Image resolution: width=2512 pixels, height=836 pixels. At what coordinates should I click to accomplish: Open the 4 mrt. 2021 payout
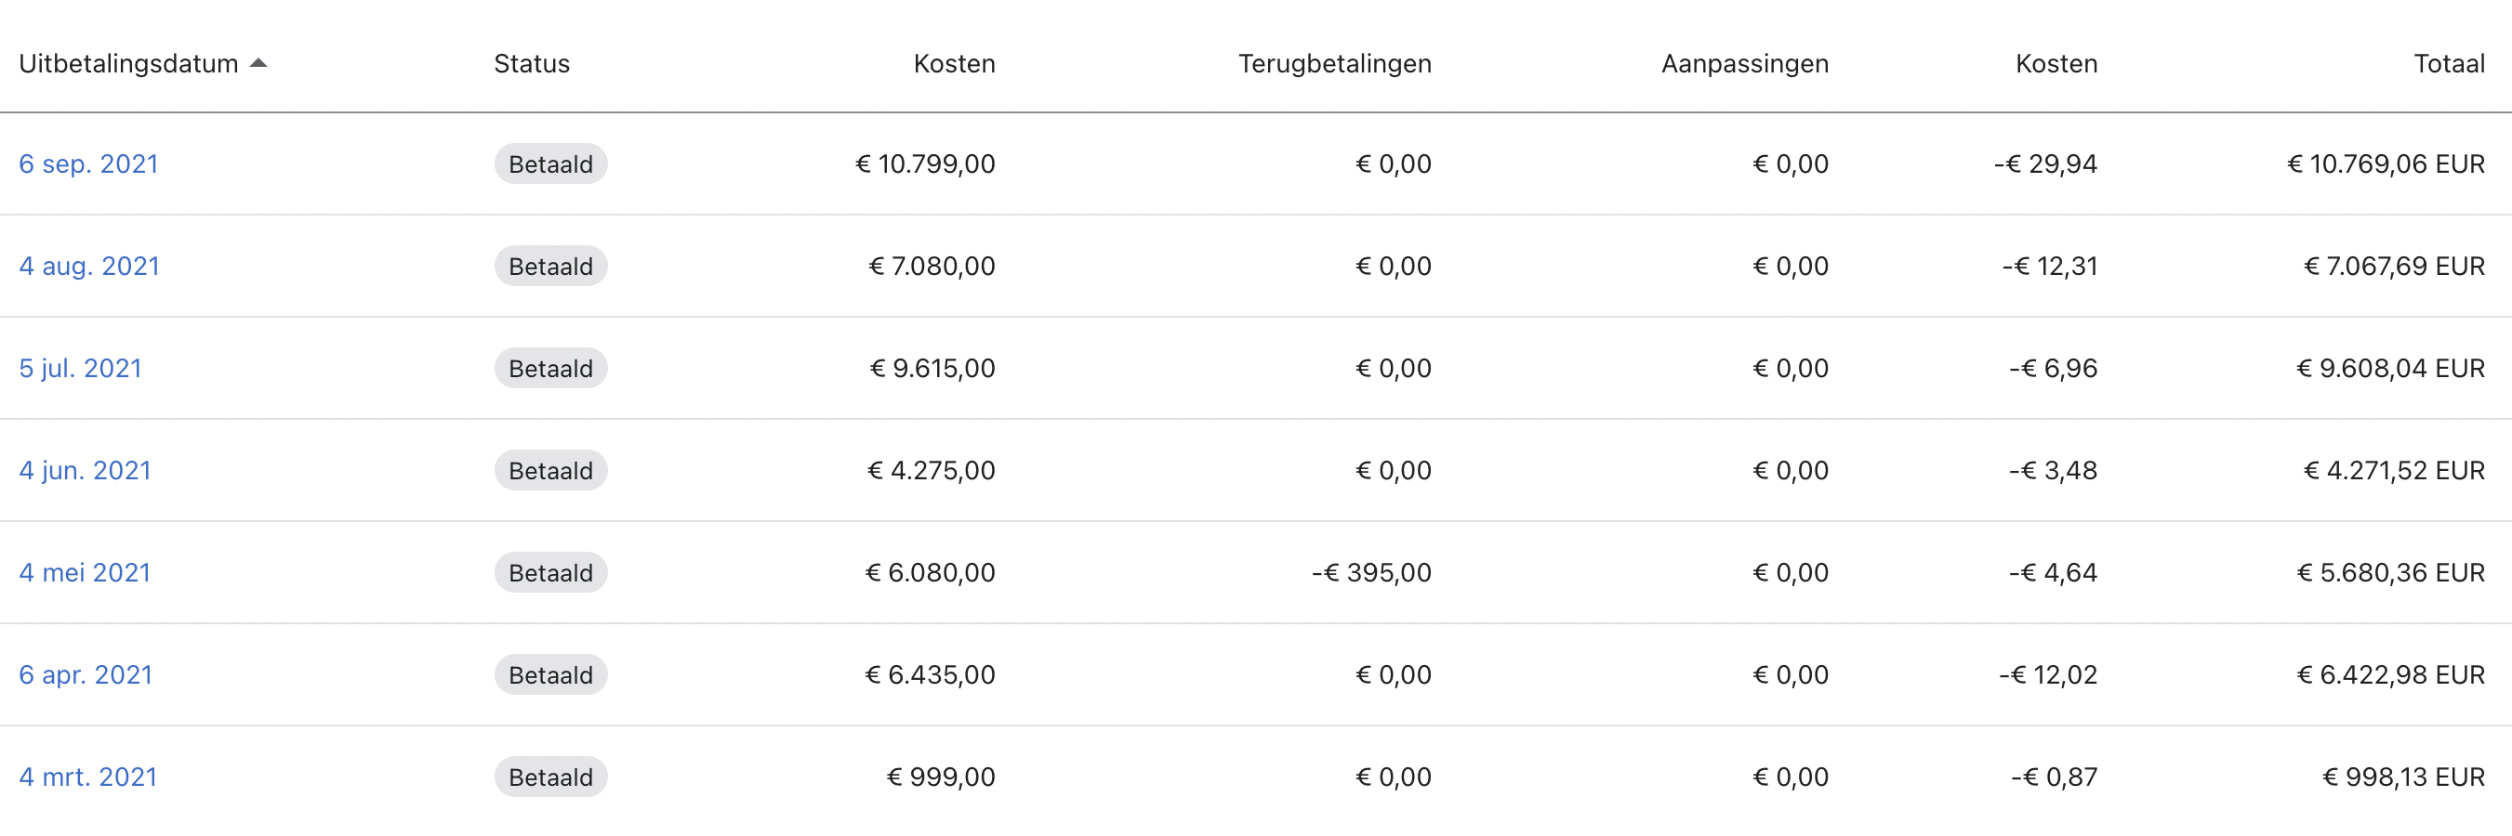click(88, 777)
